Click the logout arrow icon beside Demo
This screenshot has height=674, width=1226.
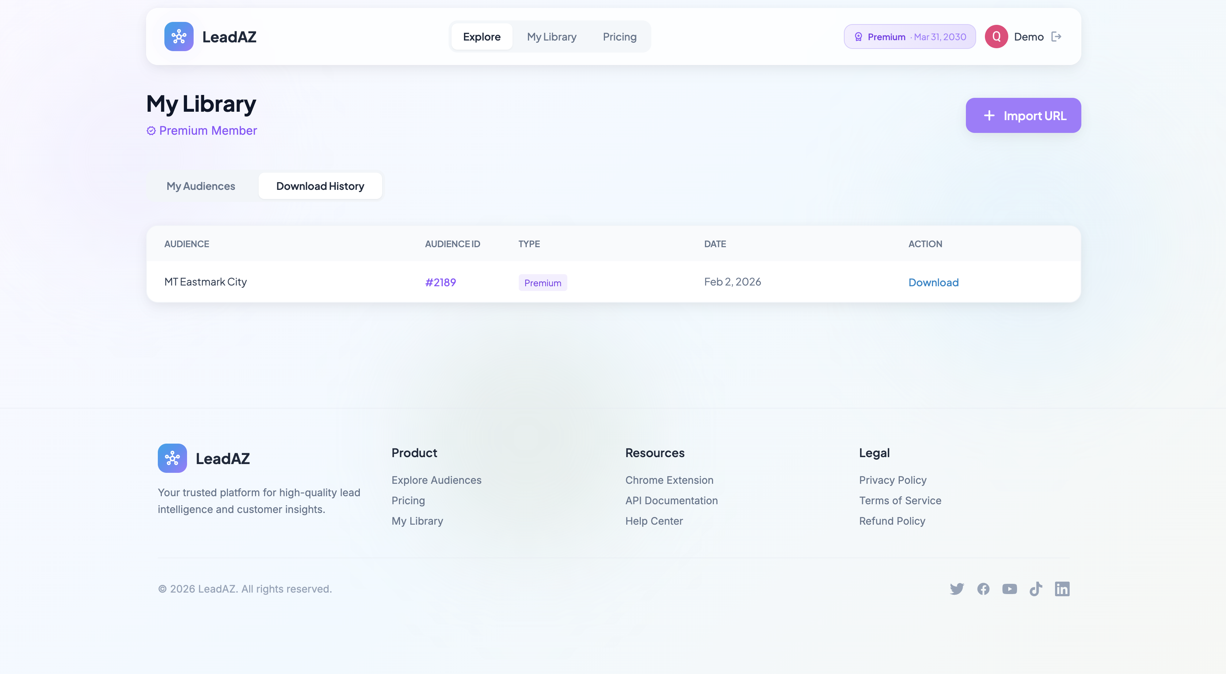(1056, 37)
